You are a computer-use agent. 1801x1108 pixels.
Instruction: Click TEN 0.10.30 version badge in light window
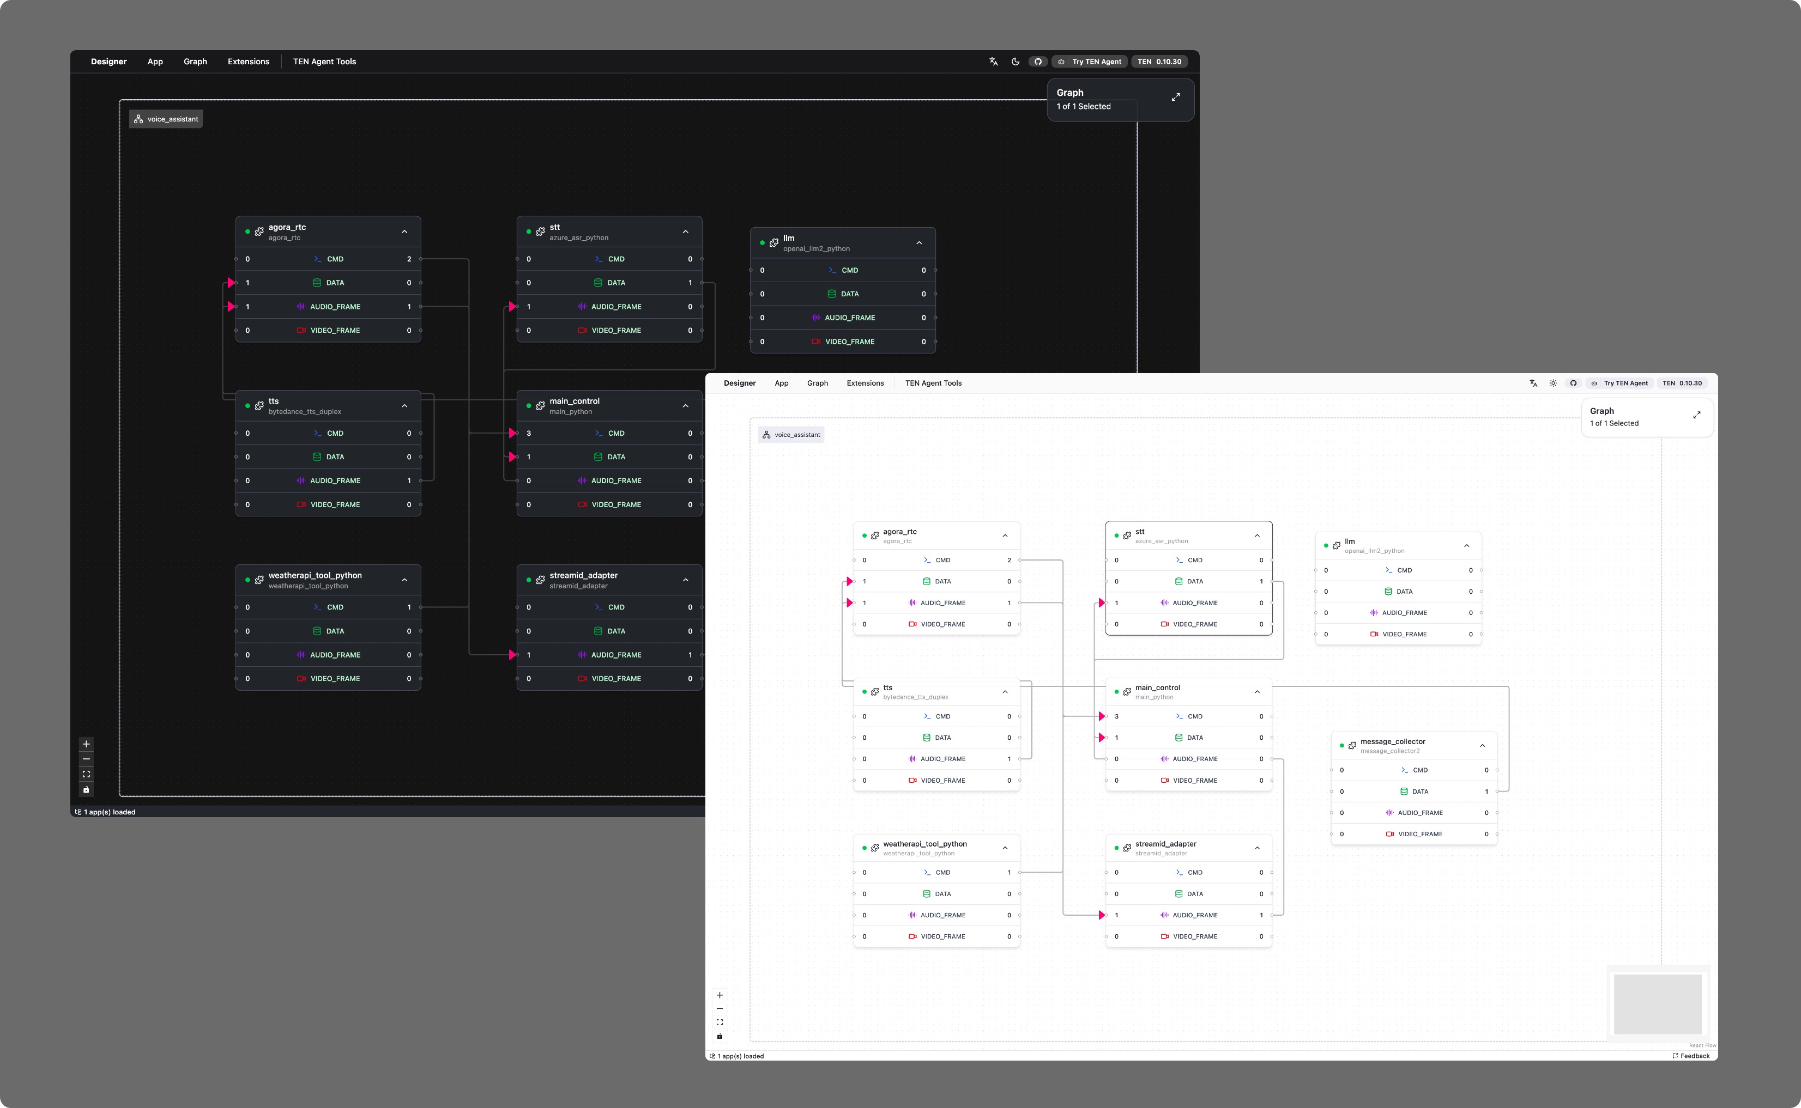pyautogui.click(x=1682, y=383)
